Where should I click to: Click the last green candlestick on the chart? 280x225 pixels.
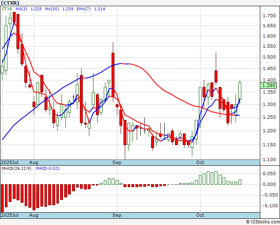coord(240,91)
